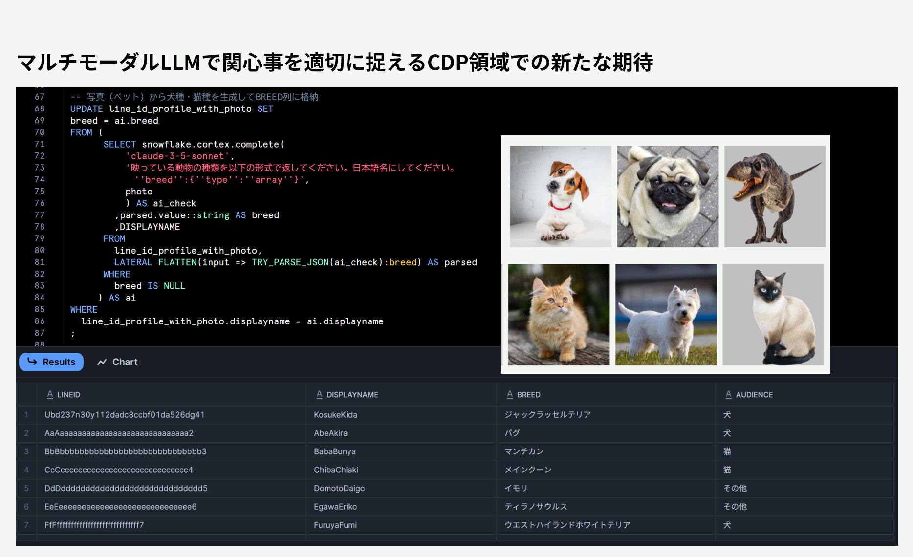Click the line chart icon
Screen dimensions: 913x557
102,362
